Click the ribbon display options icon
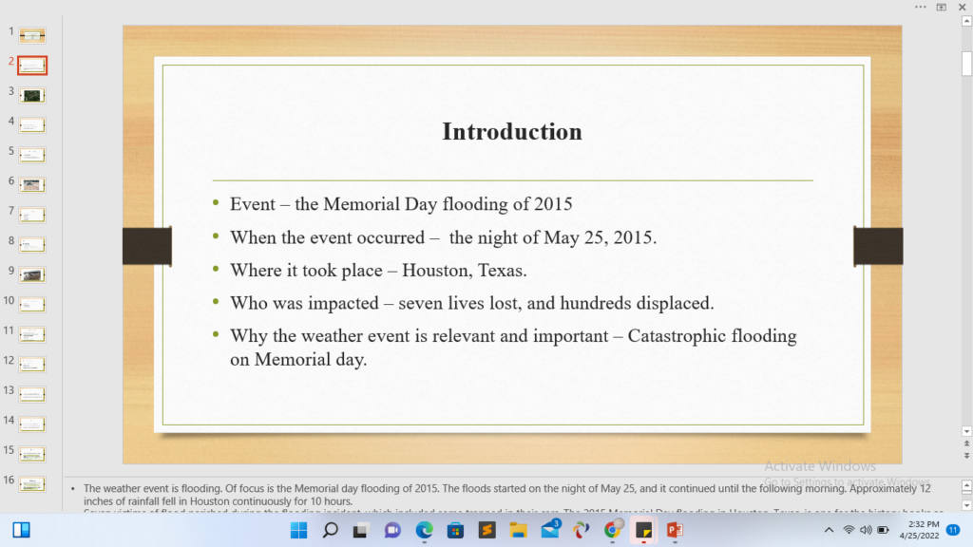 tap(942, 7)
